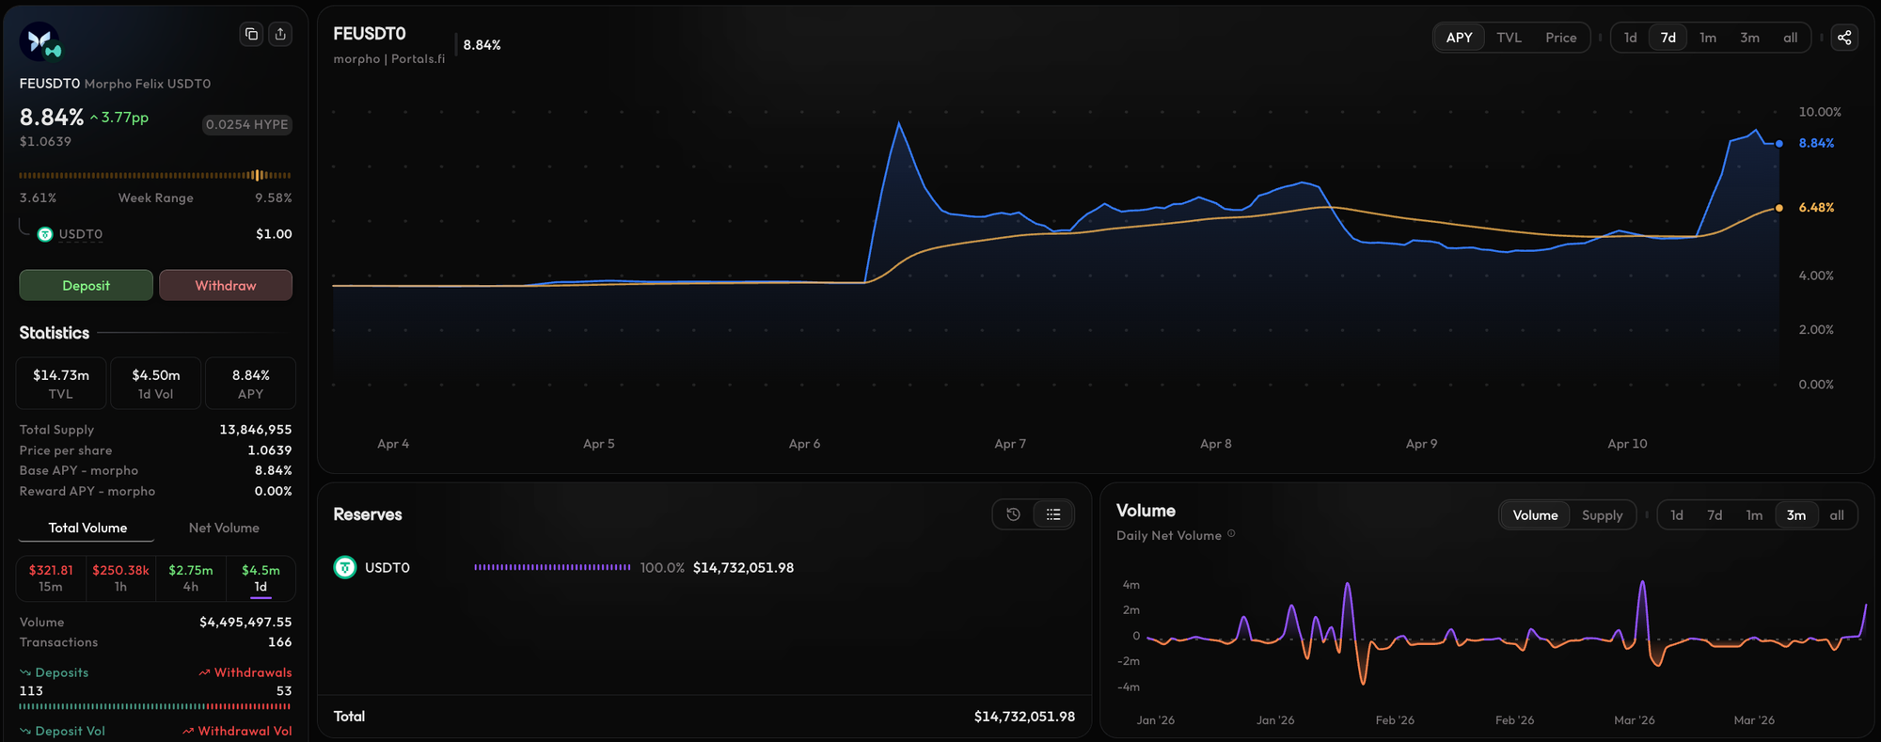The width and height of the screenshot is (1881, 742).
Task: Select the 1h volume interval
Action: tap(120, 578)
